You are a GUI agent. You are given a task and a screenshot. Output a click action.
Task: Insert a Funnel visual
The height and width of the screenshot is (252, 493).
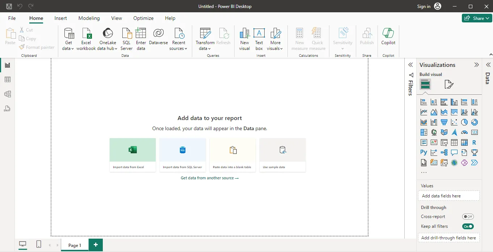(444, 123)
